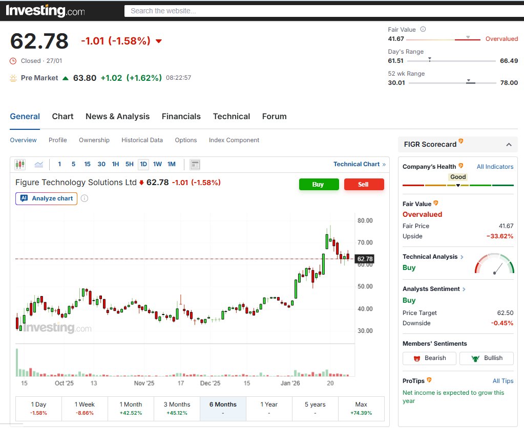Select the 6 Months range

(223, 409)
